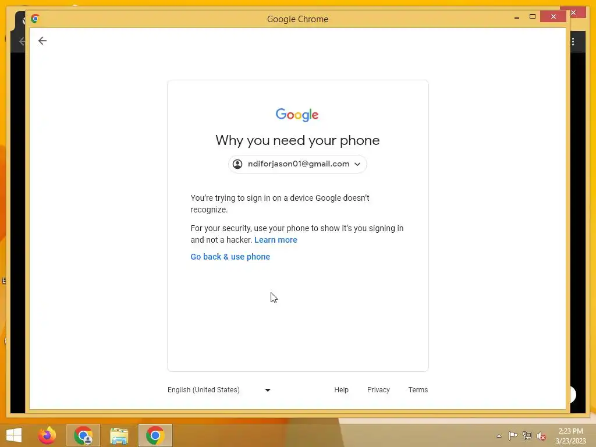Screen dimensions: 596x447
Task: Click the Google logo
Action: click(297, 115)
